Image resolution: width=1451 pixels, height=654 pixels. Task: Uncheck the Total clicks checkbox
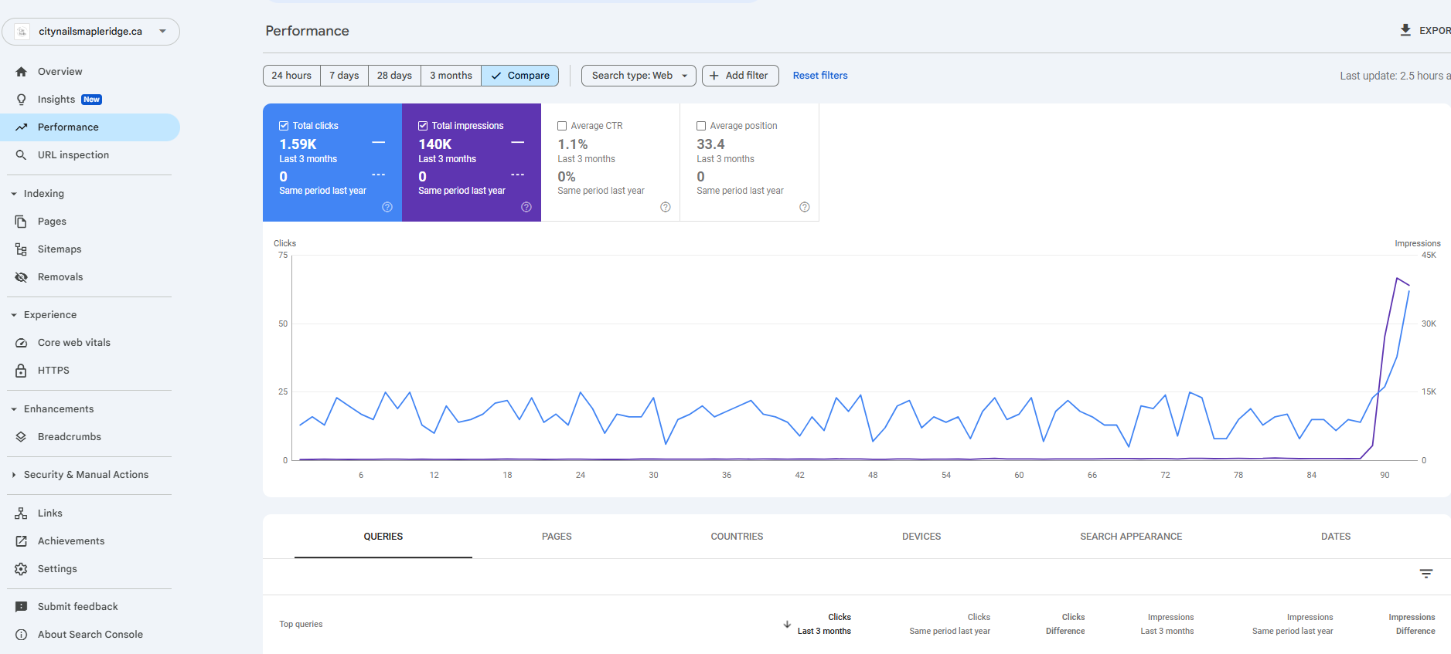[x=284, y=126]
